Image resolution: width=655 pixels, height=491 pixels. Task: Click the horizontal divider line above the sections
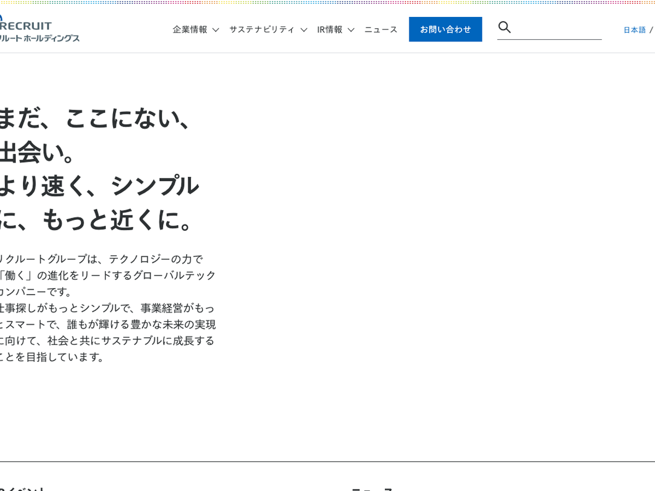tap(327, 462)
